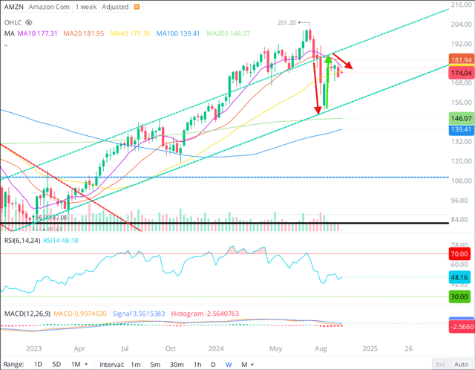Click the 201.20 high price label
Viewport: 475px width, 370px height.
tap(286, 23)
